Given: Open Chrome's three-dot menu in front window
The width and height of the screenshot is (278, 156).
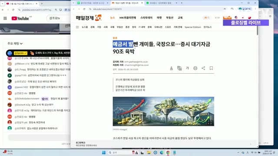Looking at the screenshot, I should click(x=255, y=9).
